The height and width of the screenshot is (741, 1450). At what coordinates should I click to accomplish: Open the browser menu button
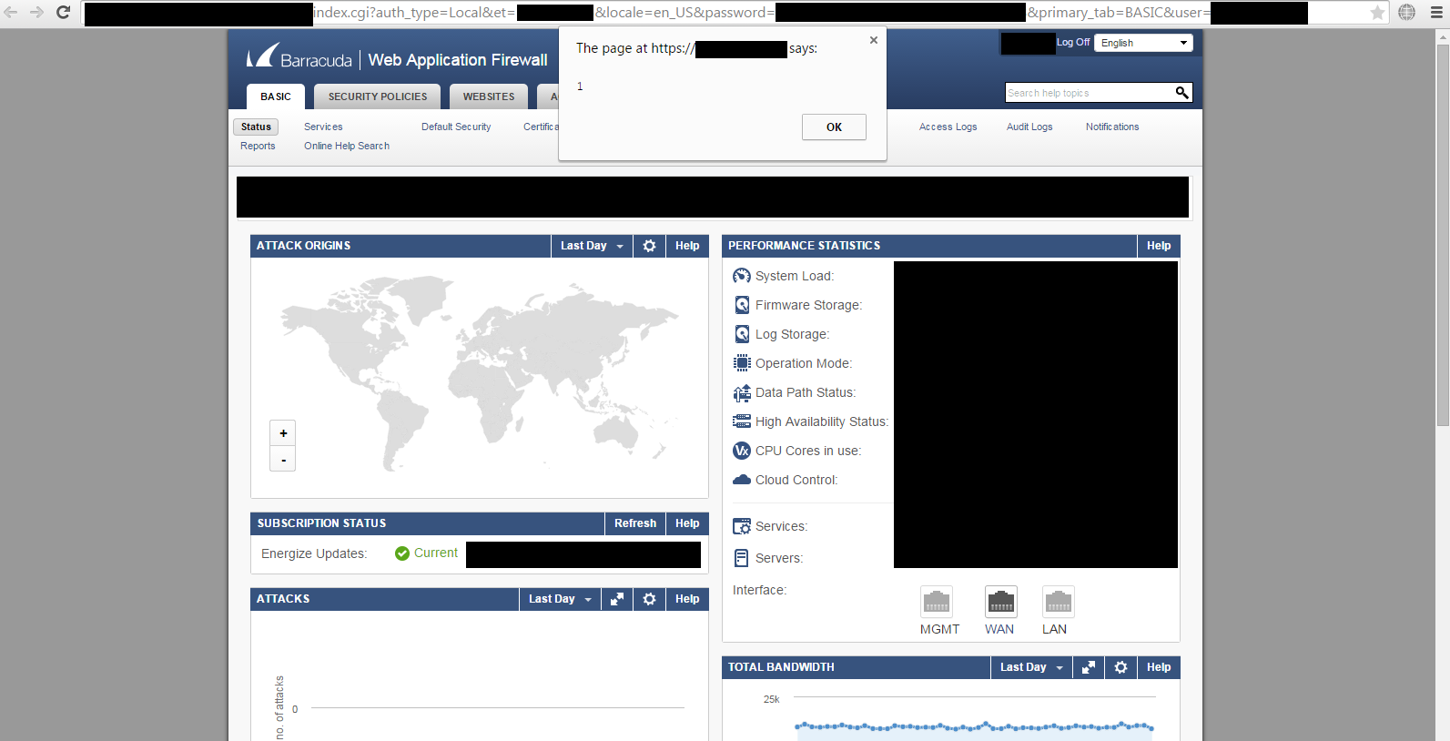1436,13
